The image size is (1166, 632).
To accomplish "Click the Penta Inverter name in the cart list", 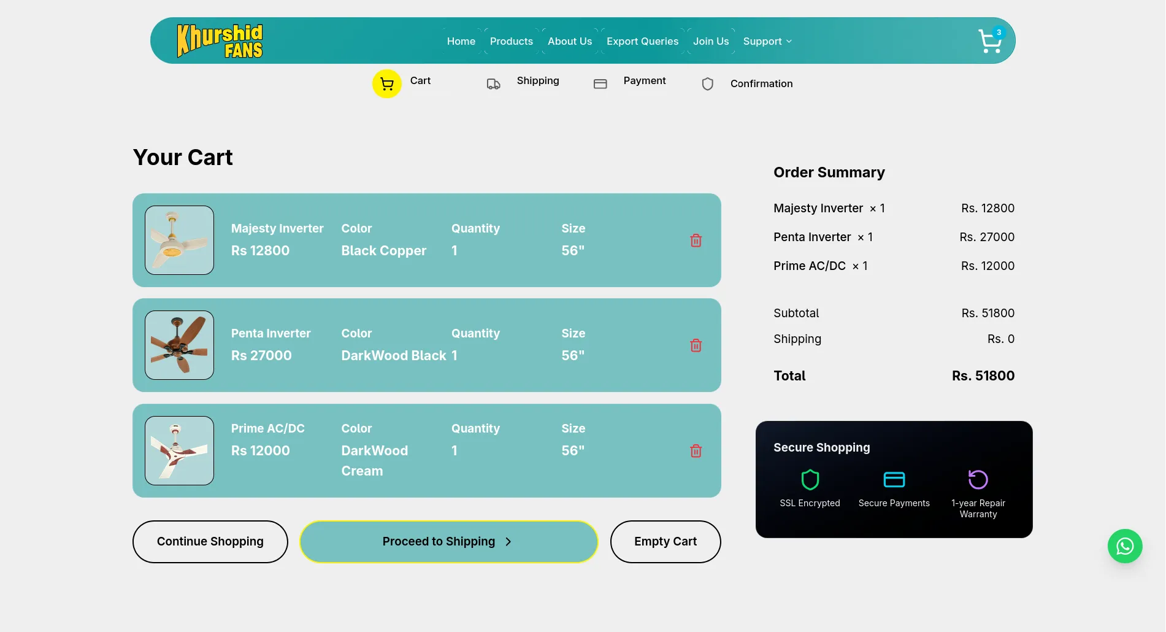I will tap(271, 333).
